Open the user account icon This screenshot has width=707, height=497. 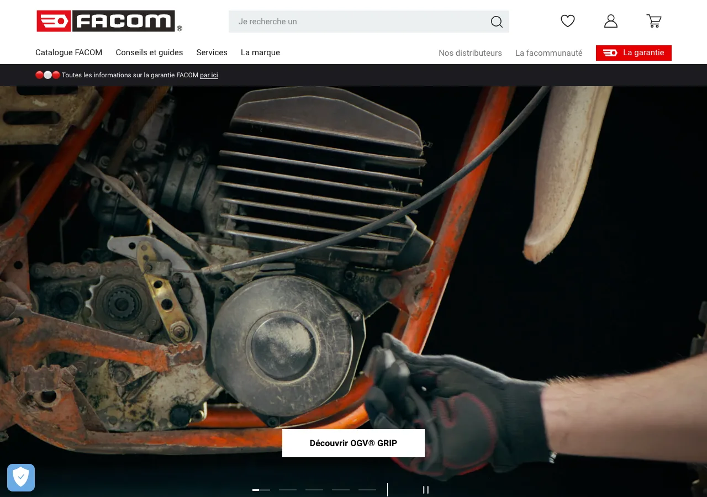pyautogui.click(x=611, y=21)
